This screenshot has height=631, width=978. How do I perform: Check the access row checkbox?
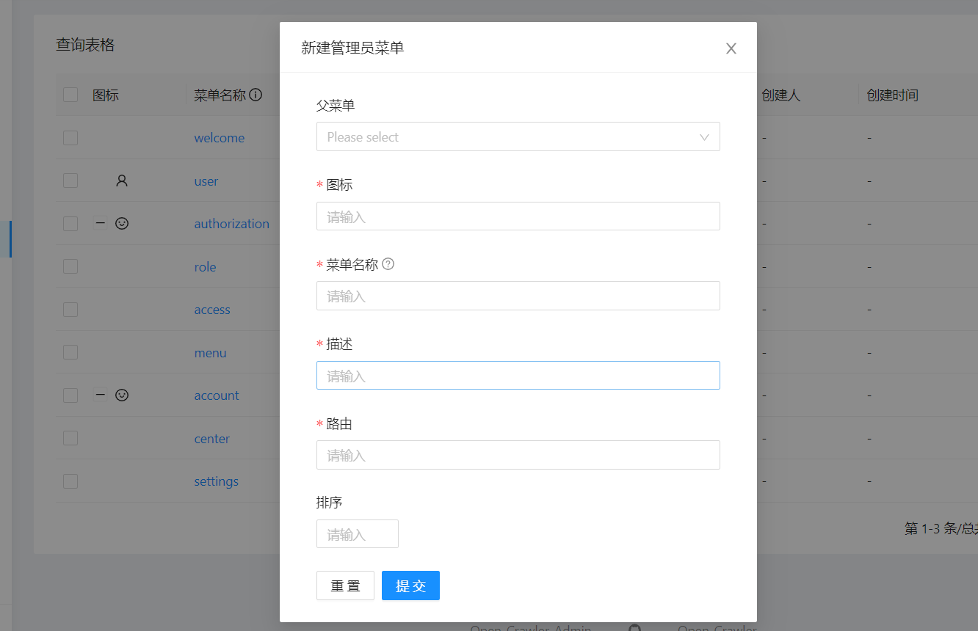tap(70, 310)
